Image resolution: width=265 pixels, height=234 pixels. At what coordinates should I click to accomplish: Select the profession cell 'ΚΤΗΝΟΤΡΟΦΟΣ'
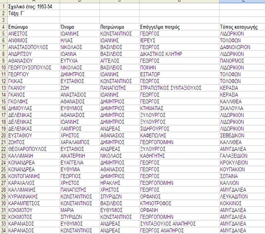tap(179, 203)
